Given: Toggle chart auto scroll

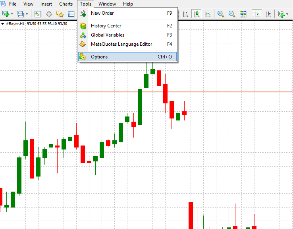Looking at the screenshot, I should (257, 14).
